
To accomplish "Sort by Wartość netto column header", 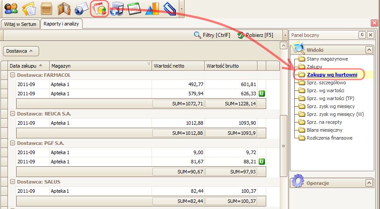I will coord(178,66).
